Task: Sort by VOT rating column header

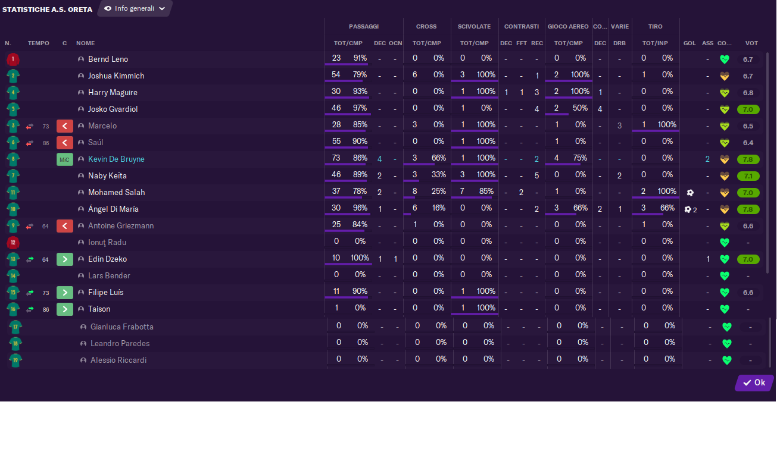Action: point(751,43)
